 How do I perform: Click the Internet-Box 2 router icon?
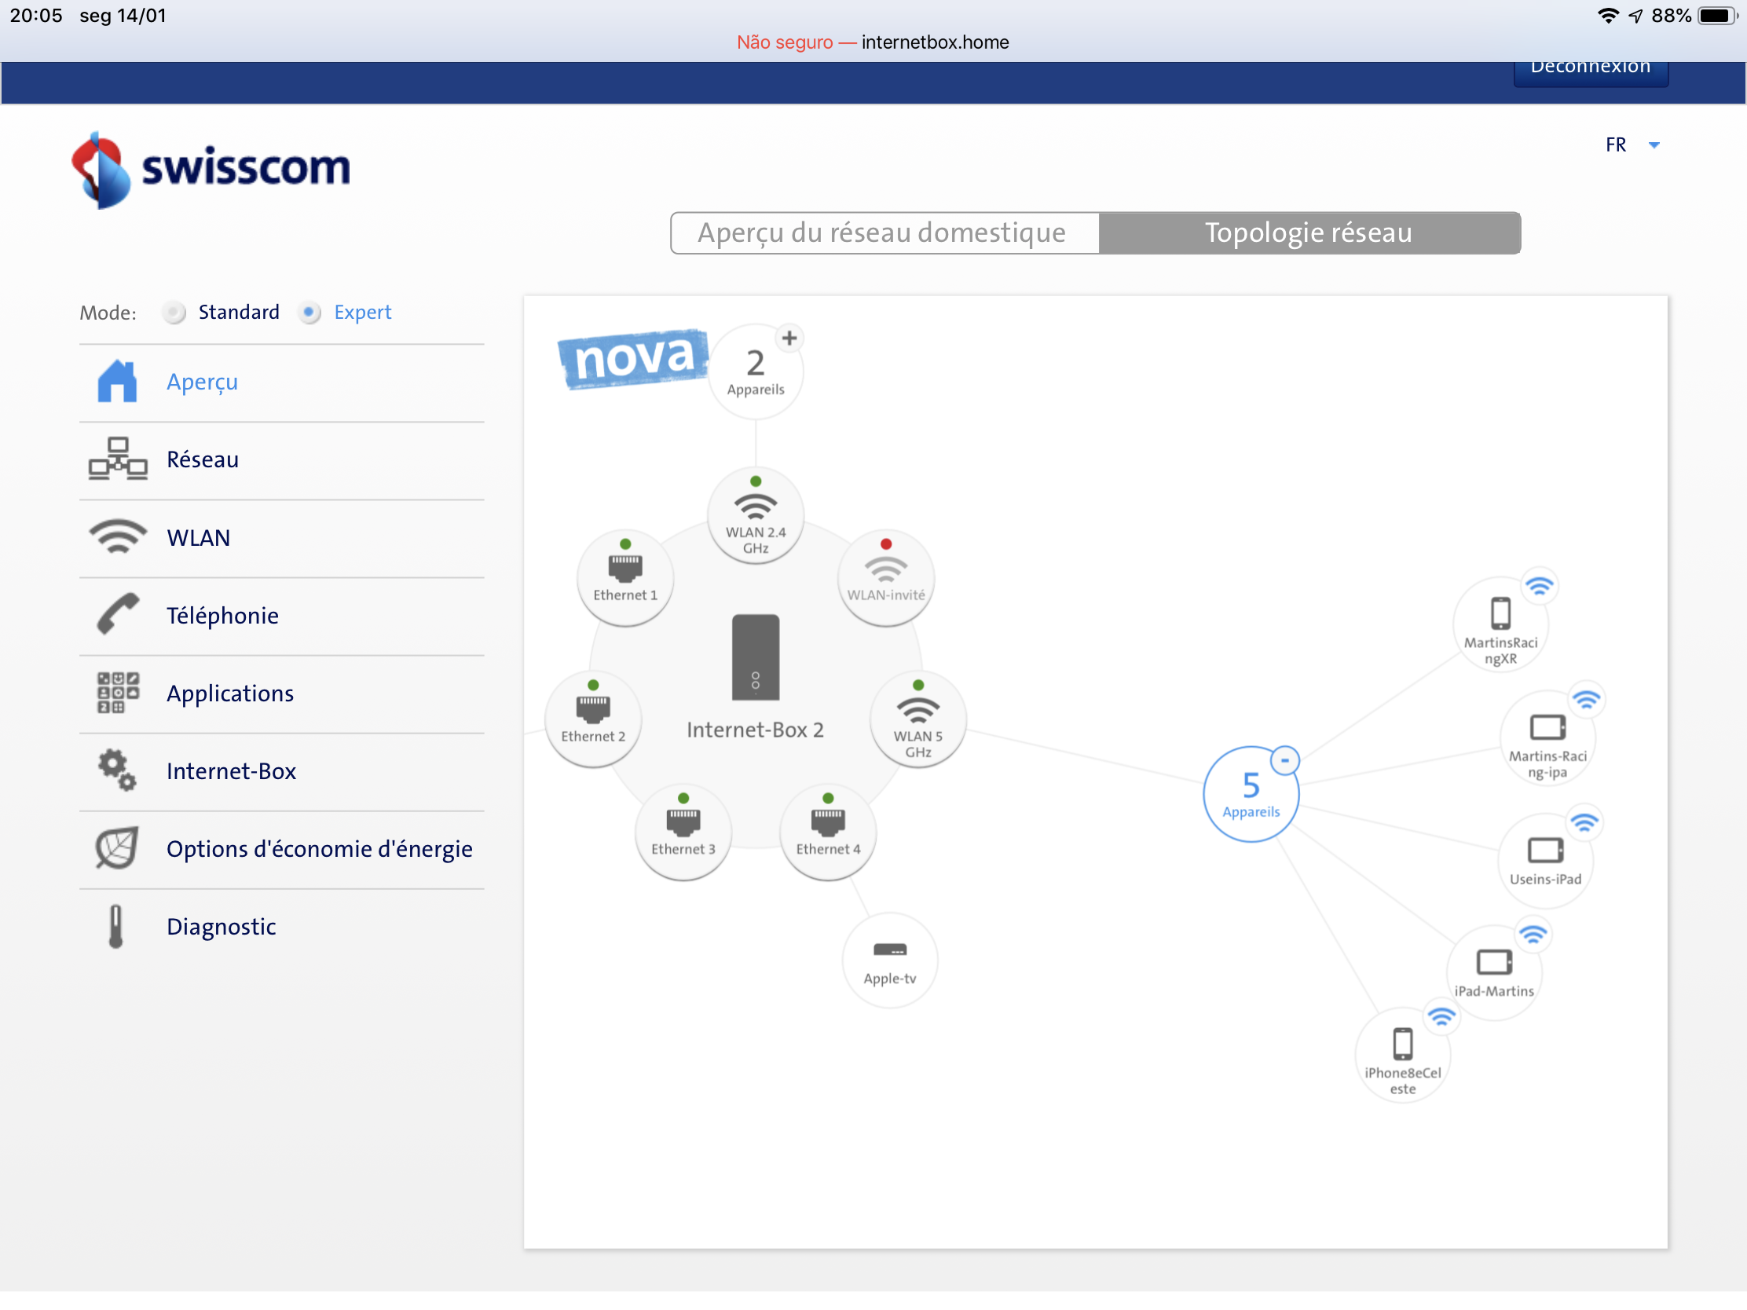pyautogui.click(x=755, y=657)
